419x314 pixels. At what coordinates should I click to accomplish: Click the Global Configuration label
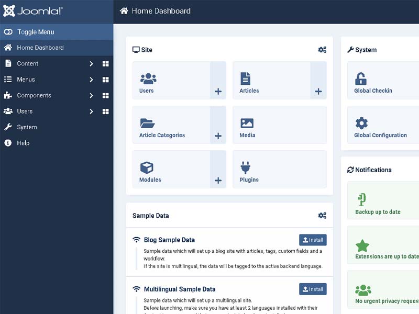(381, 135)
